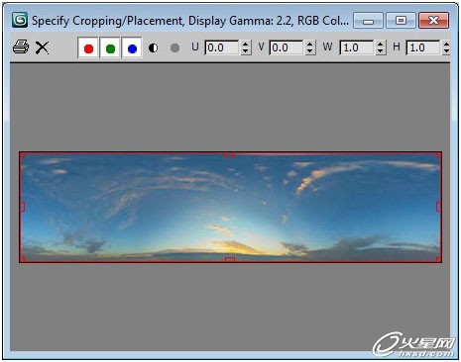
Task: Decrease W value with down spinner
Action: [x=381, y=51]
